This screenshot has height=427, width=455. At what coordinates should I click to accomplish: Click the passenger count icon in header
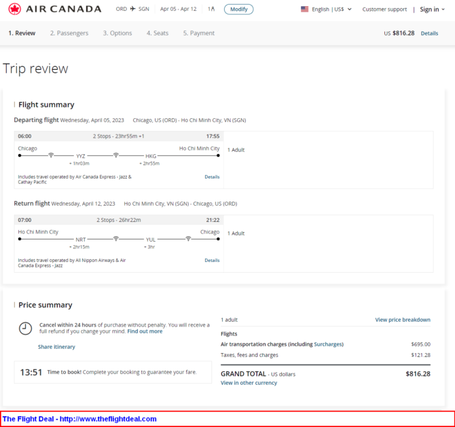211,9
